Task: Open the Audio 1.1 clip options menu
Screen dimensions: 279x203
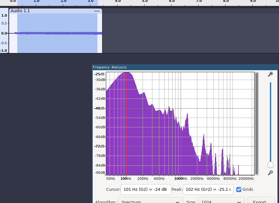Action: [97, 11]
